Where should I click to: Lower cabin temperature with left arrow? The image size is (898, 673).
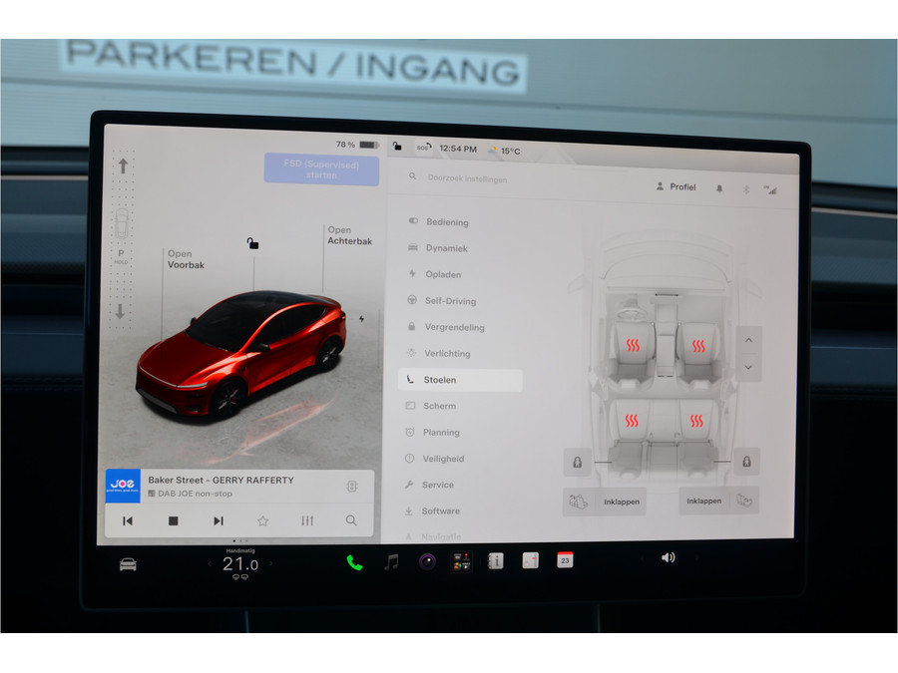[x=211, y=564]
